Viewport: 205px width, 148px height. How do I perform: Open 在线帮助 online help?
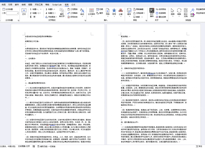pos(161,13)
